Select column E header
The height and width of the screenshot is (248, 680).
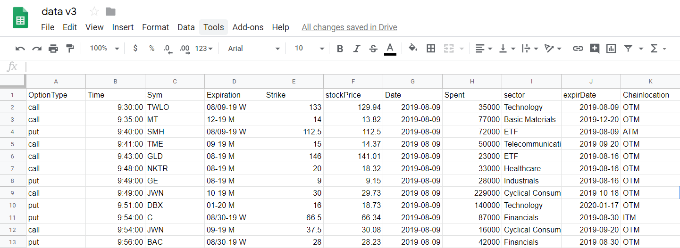[294, 81]
